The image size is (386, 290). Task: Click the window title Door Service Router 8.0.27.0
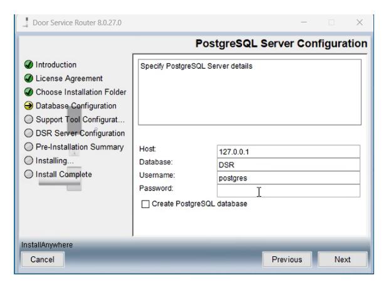[77, 22]
